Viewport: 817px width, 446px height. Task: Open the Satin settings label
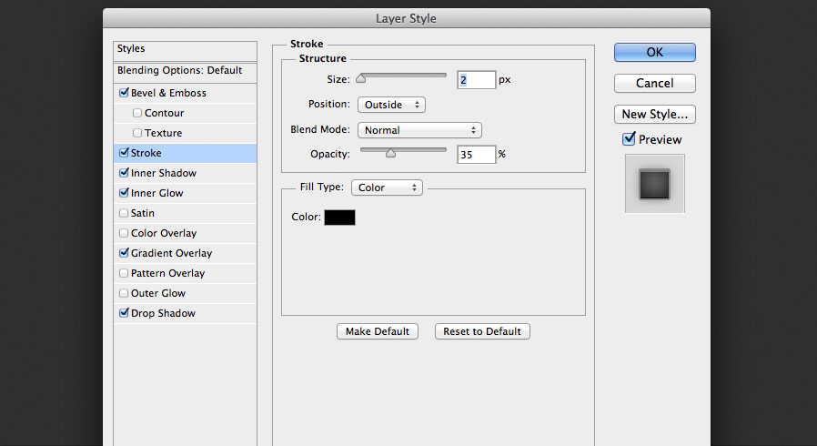coord(142,213)
